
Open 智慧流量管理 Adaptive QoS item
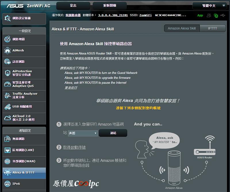(x=24, y=84)
